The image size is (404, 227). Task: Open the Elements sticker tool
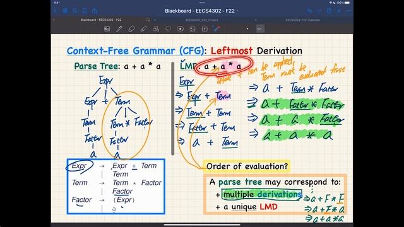(181, 29)
